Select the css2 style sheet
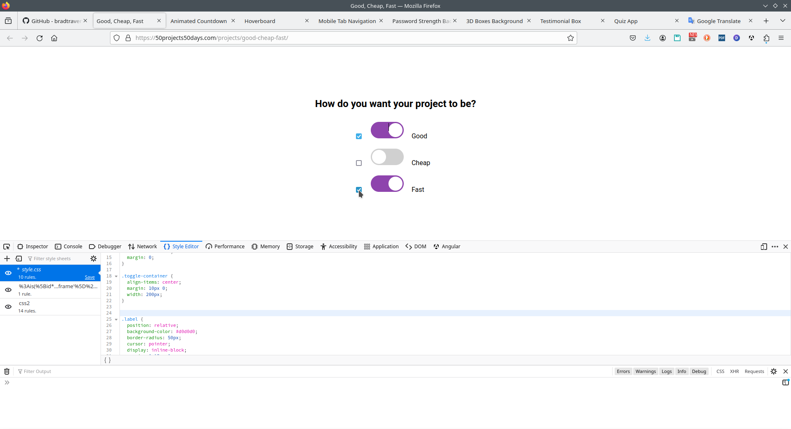Image resolution: width=791 pixels, height=429 pixels. 50,307
